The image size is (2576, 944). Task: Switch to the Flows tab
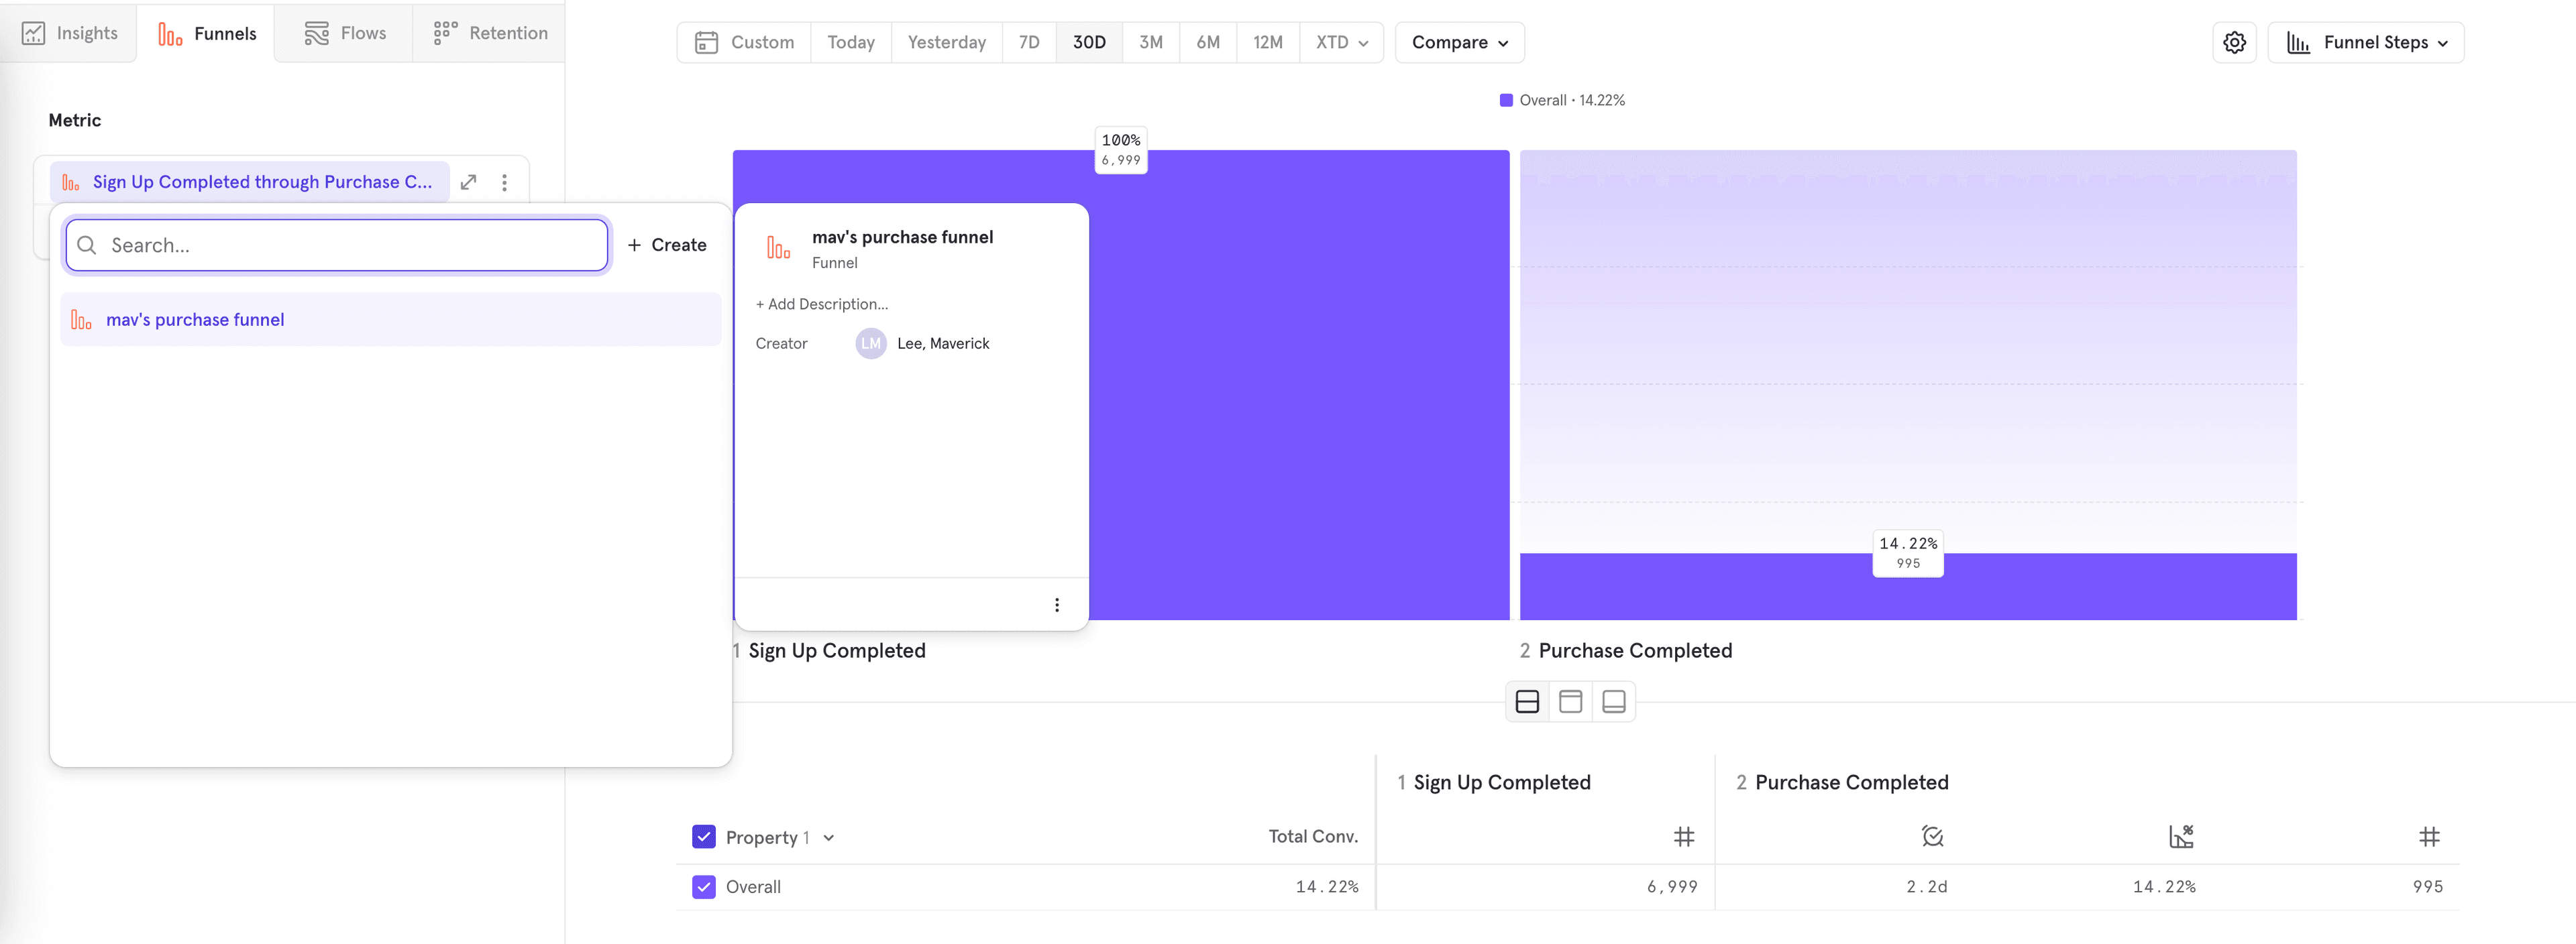click(x=344, y=33)
